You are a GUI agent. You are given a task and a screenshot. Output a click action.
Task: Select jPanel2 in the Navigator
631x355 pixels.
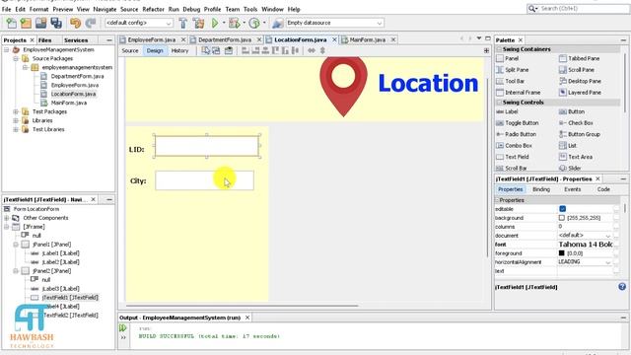pos(51,271)
